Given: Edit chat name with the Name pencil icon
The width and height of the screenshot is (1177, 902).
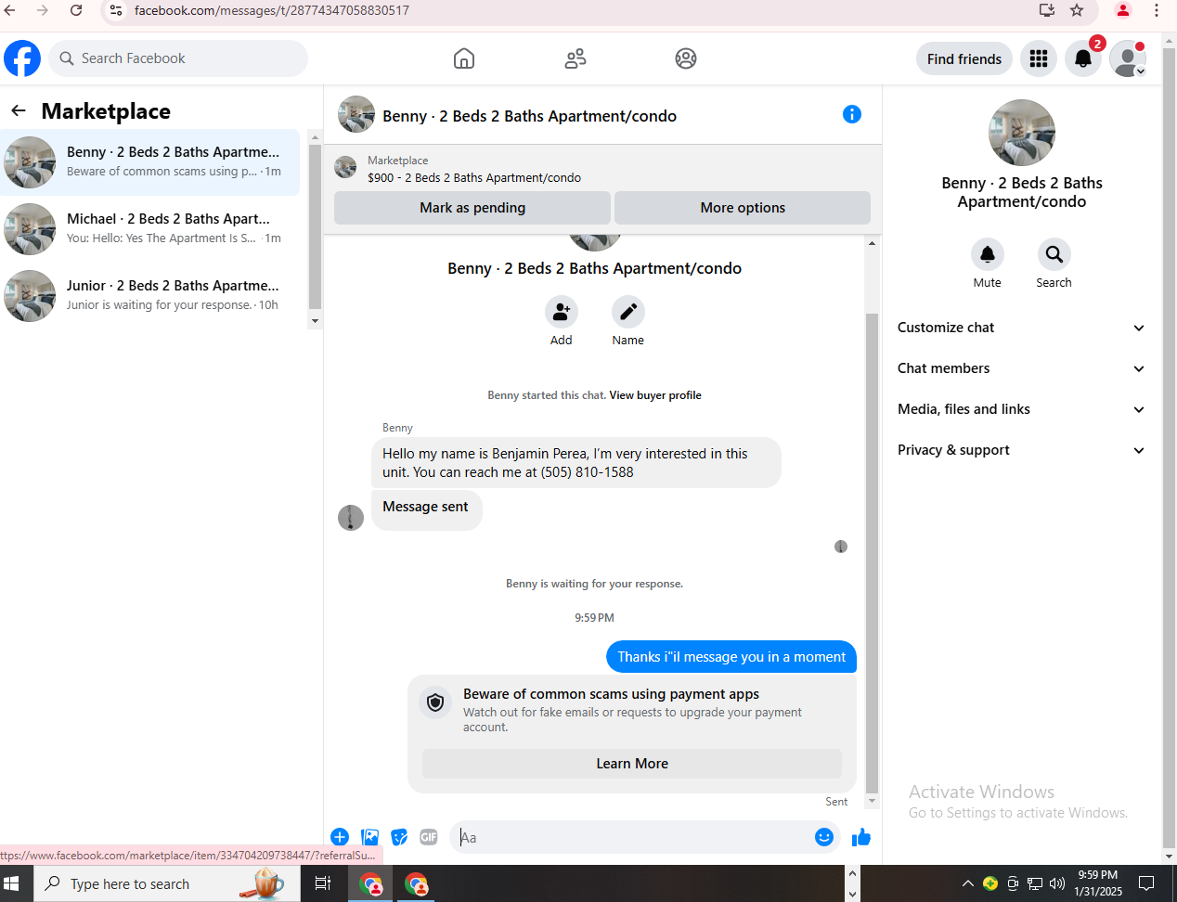Looking at the screenshot, I should click(628, 312).
